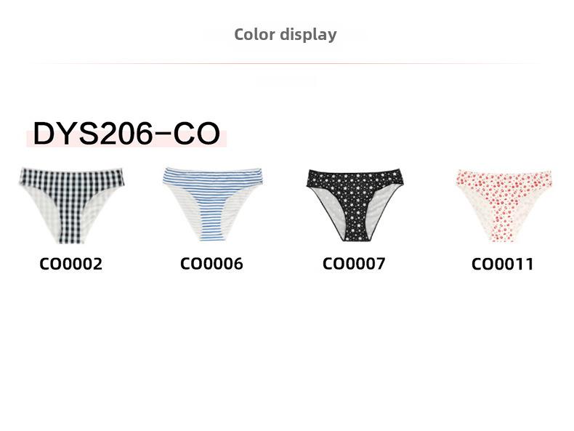The width and height of the screenshot is (574, 431).
Task: Select the blue striped brief image
Action: (x=213, y=204)
